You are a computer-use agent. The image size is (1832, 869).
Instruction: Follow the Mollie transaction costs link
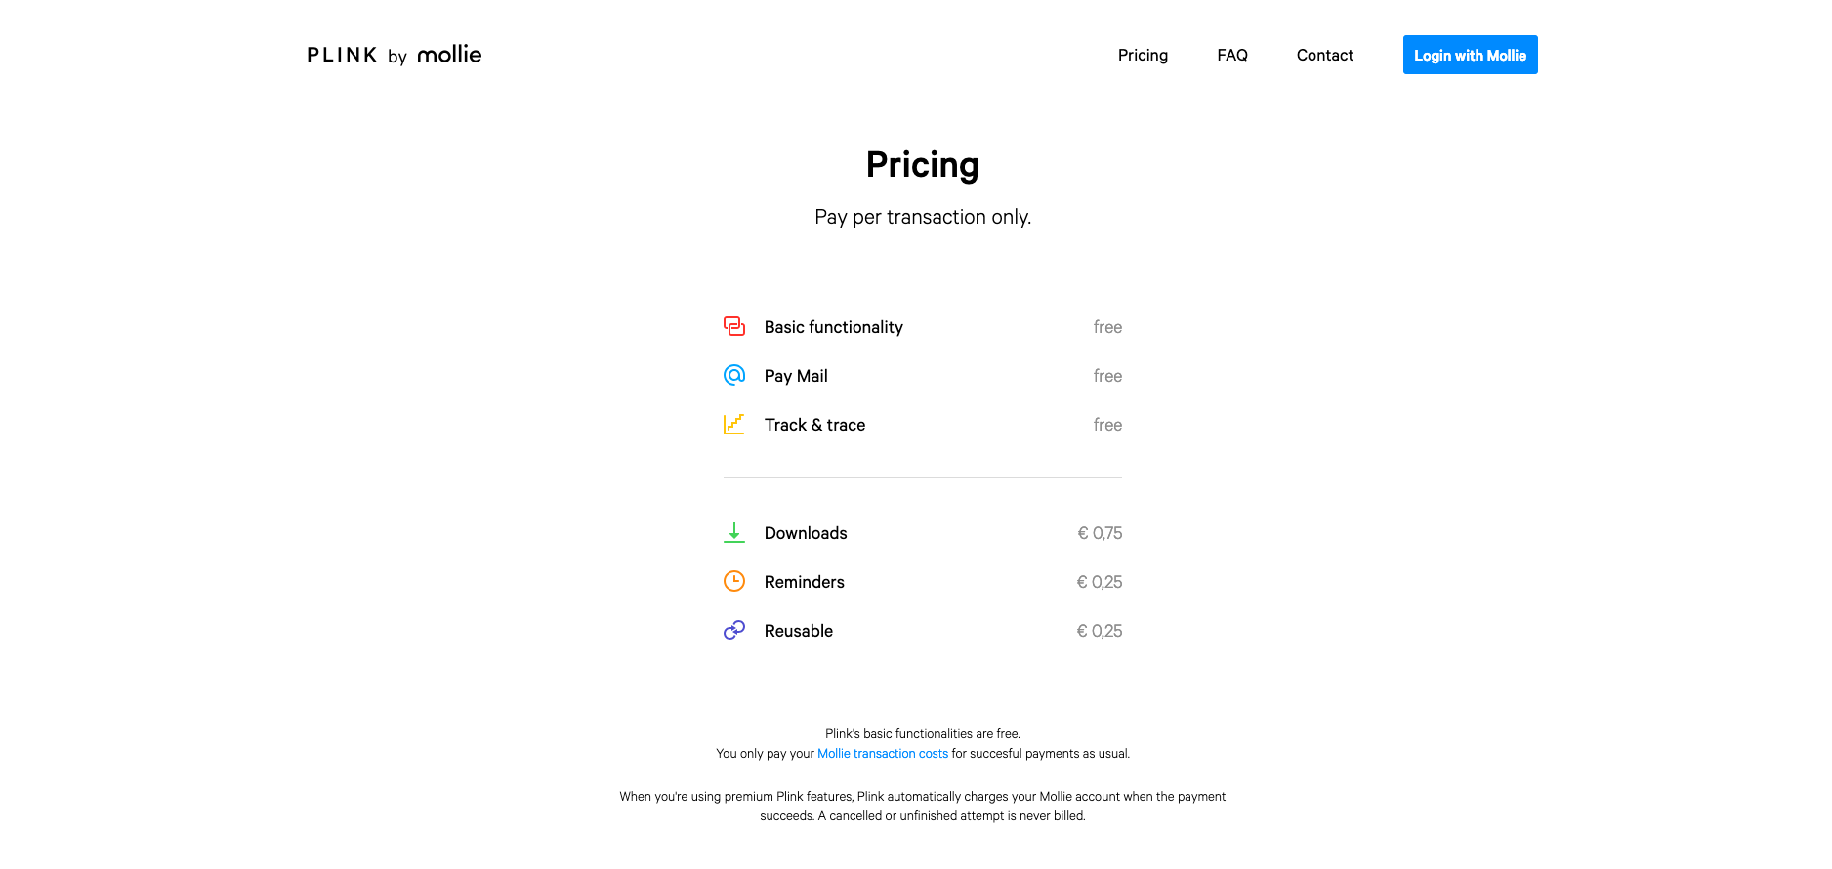point(883,753)
